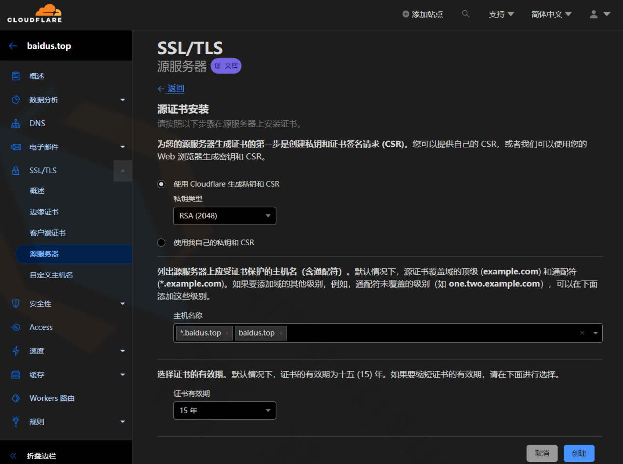Click the pie chart icon for 数据分析
Viewport: 623px width, 464px height.
click(x=16, y=100)
